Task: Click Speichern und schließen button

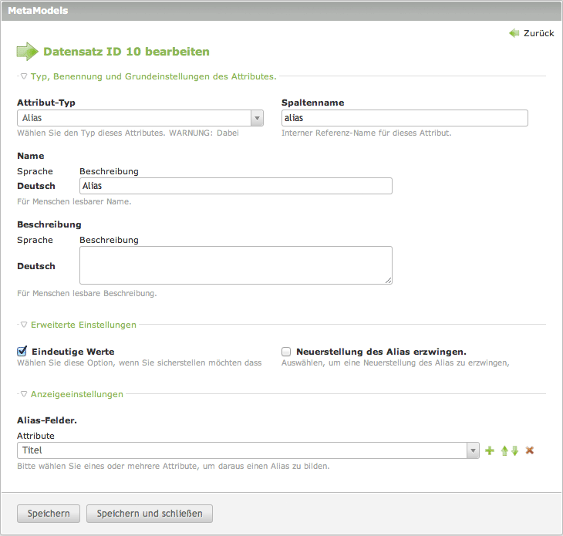Action: [150, 514]
